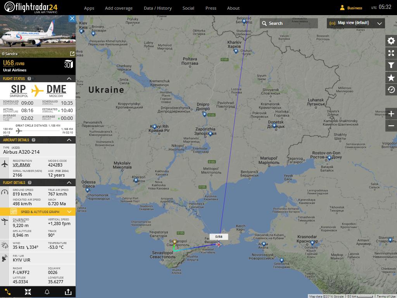397x298 pixels.
Task: Open the Add coverage menu
Action: coord(119,8)
